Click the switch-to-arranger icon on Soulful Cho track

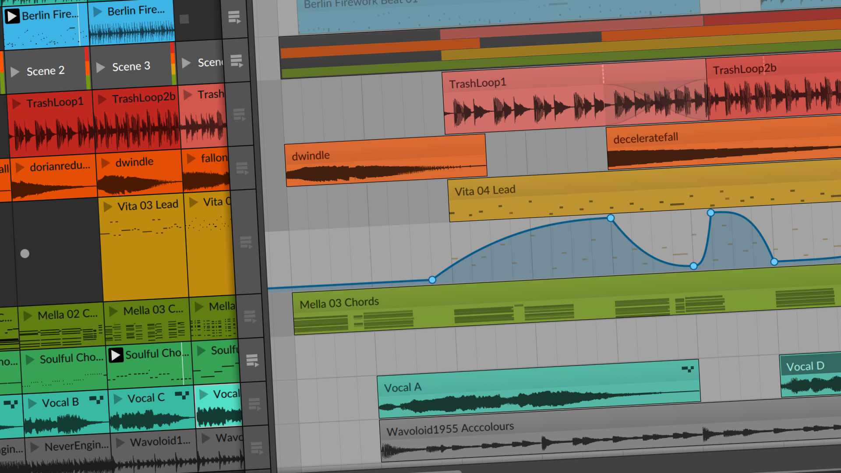[252, 360]
